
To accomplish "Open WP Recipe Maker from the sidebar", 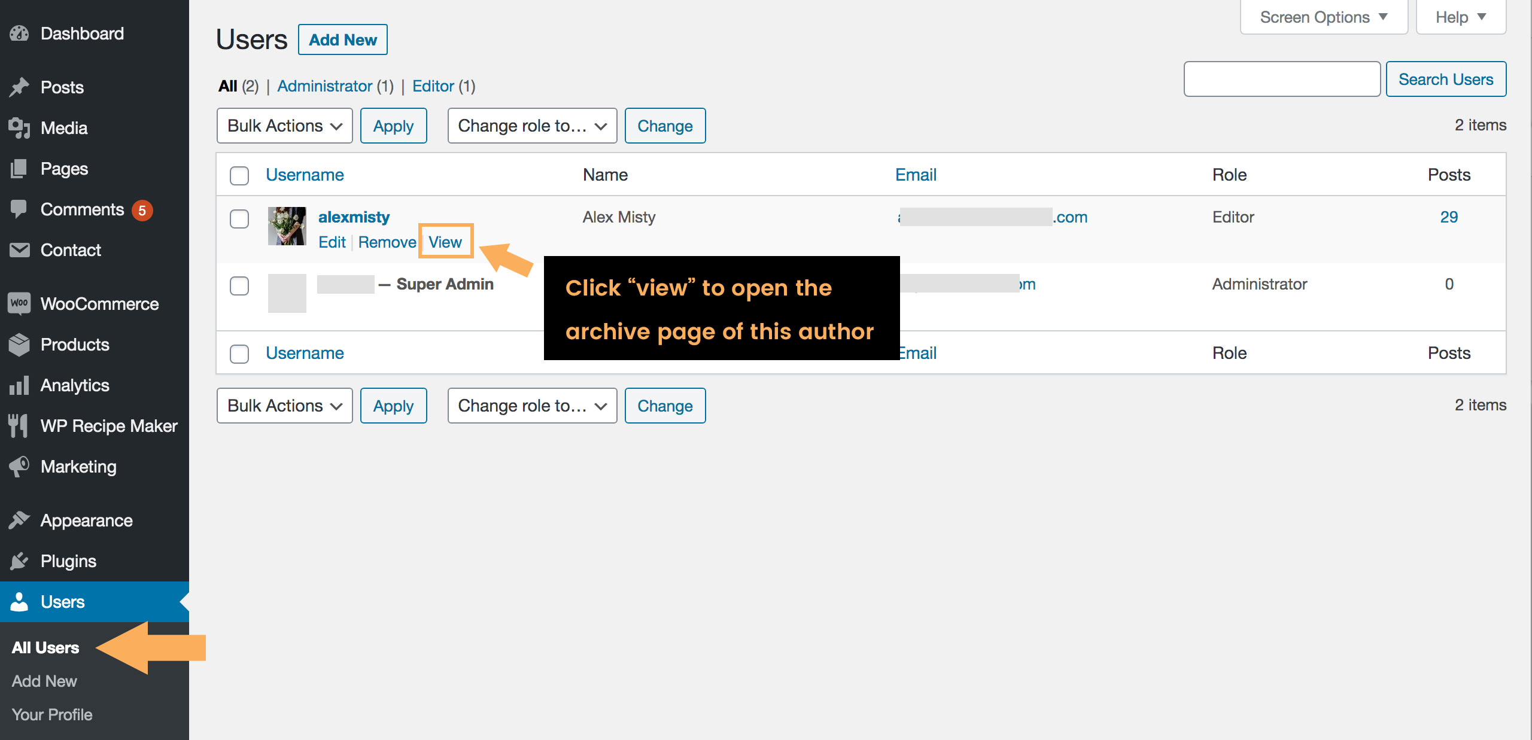I will click(19, 425).
